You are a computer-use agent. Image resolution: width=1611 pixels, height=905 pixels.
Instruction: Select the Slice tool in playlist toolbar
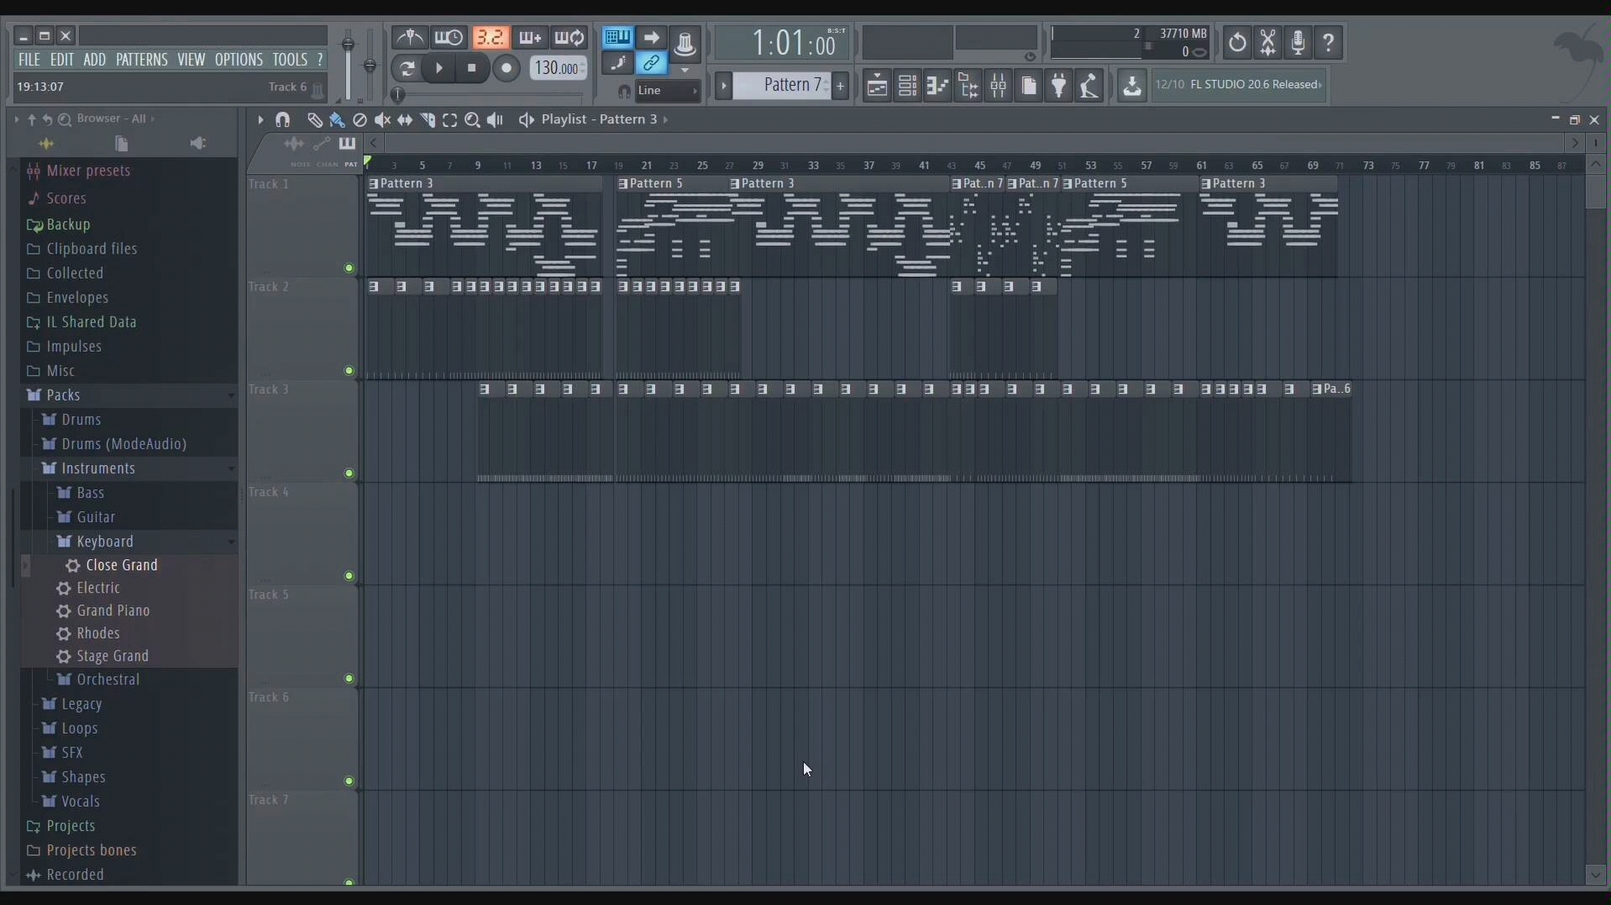point(428,120)
